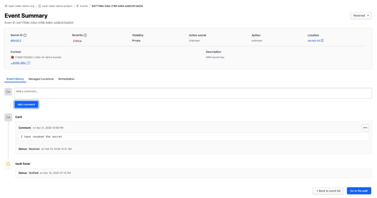Viewport: 377px width, 198px height.
Task: Click the Back to event list button
Action: click(328, 191)
